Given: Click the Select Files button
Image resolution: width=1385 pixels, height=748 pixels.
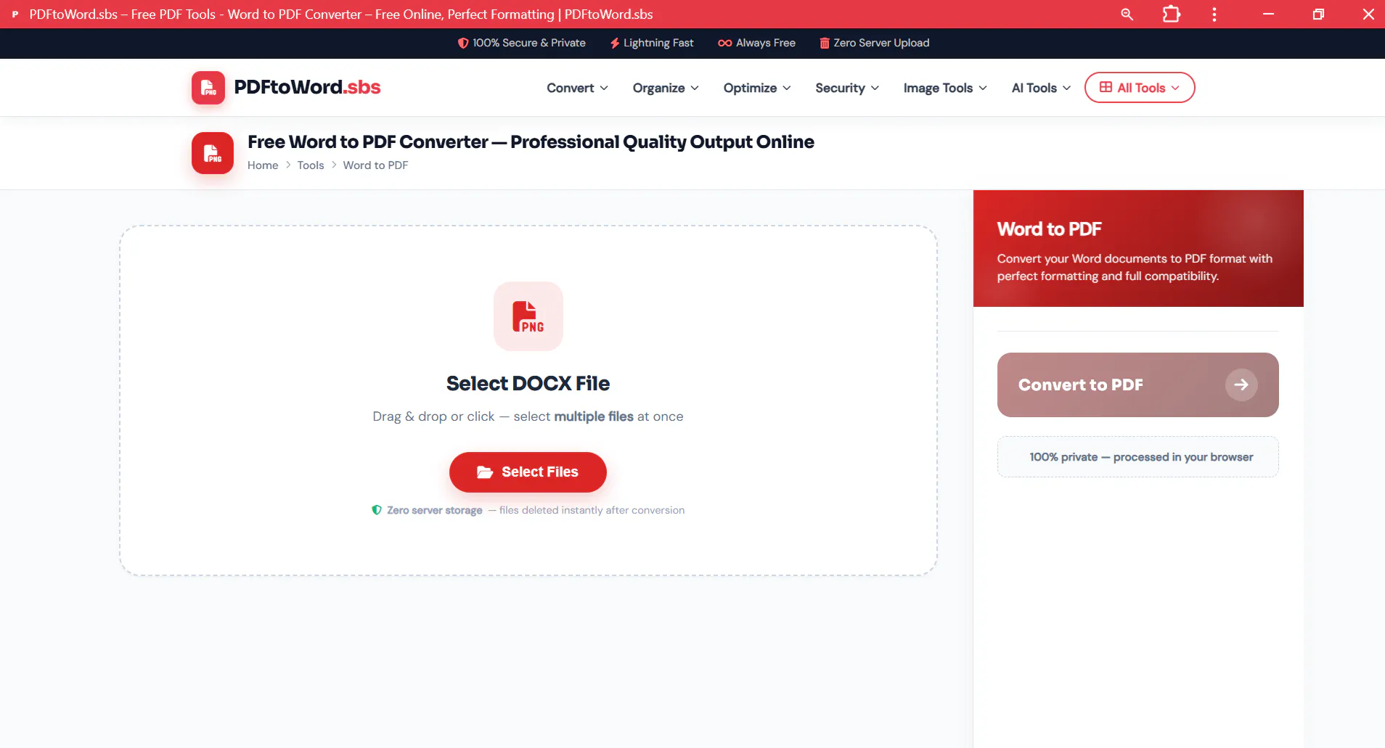Looking at the screenshot, I should (528, 472).
